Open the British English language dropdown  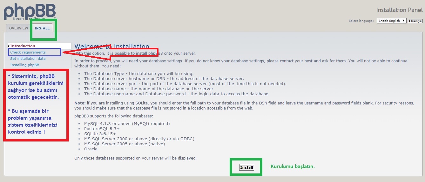[392, 21]
